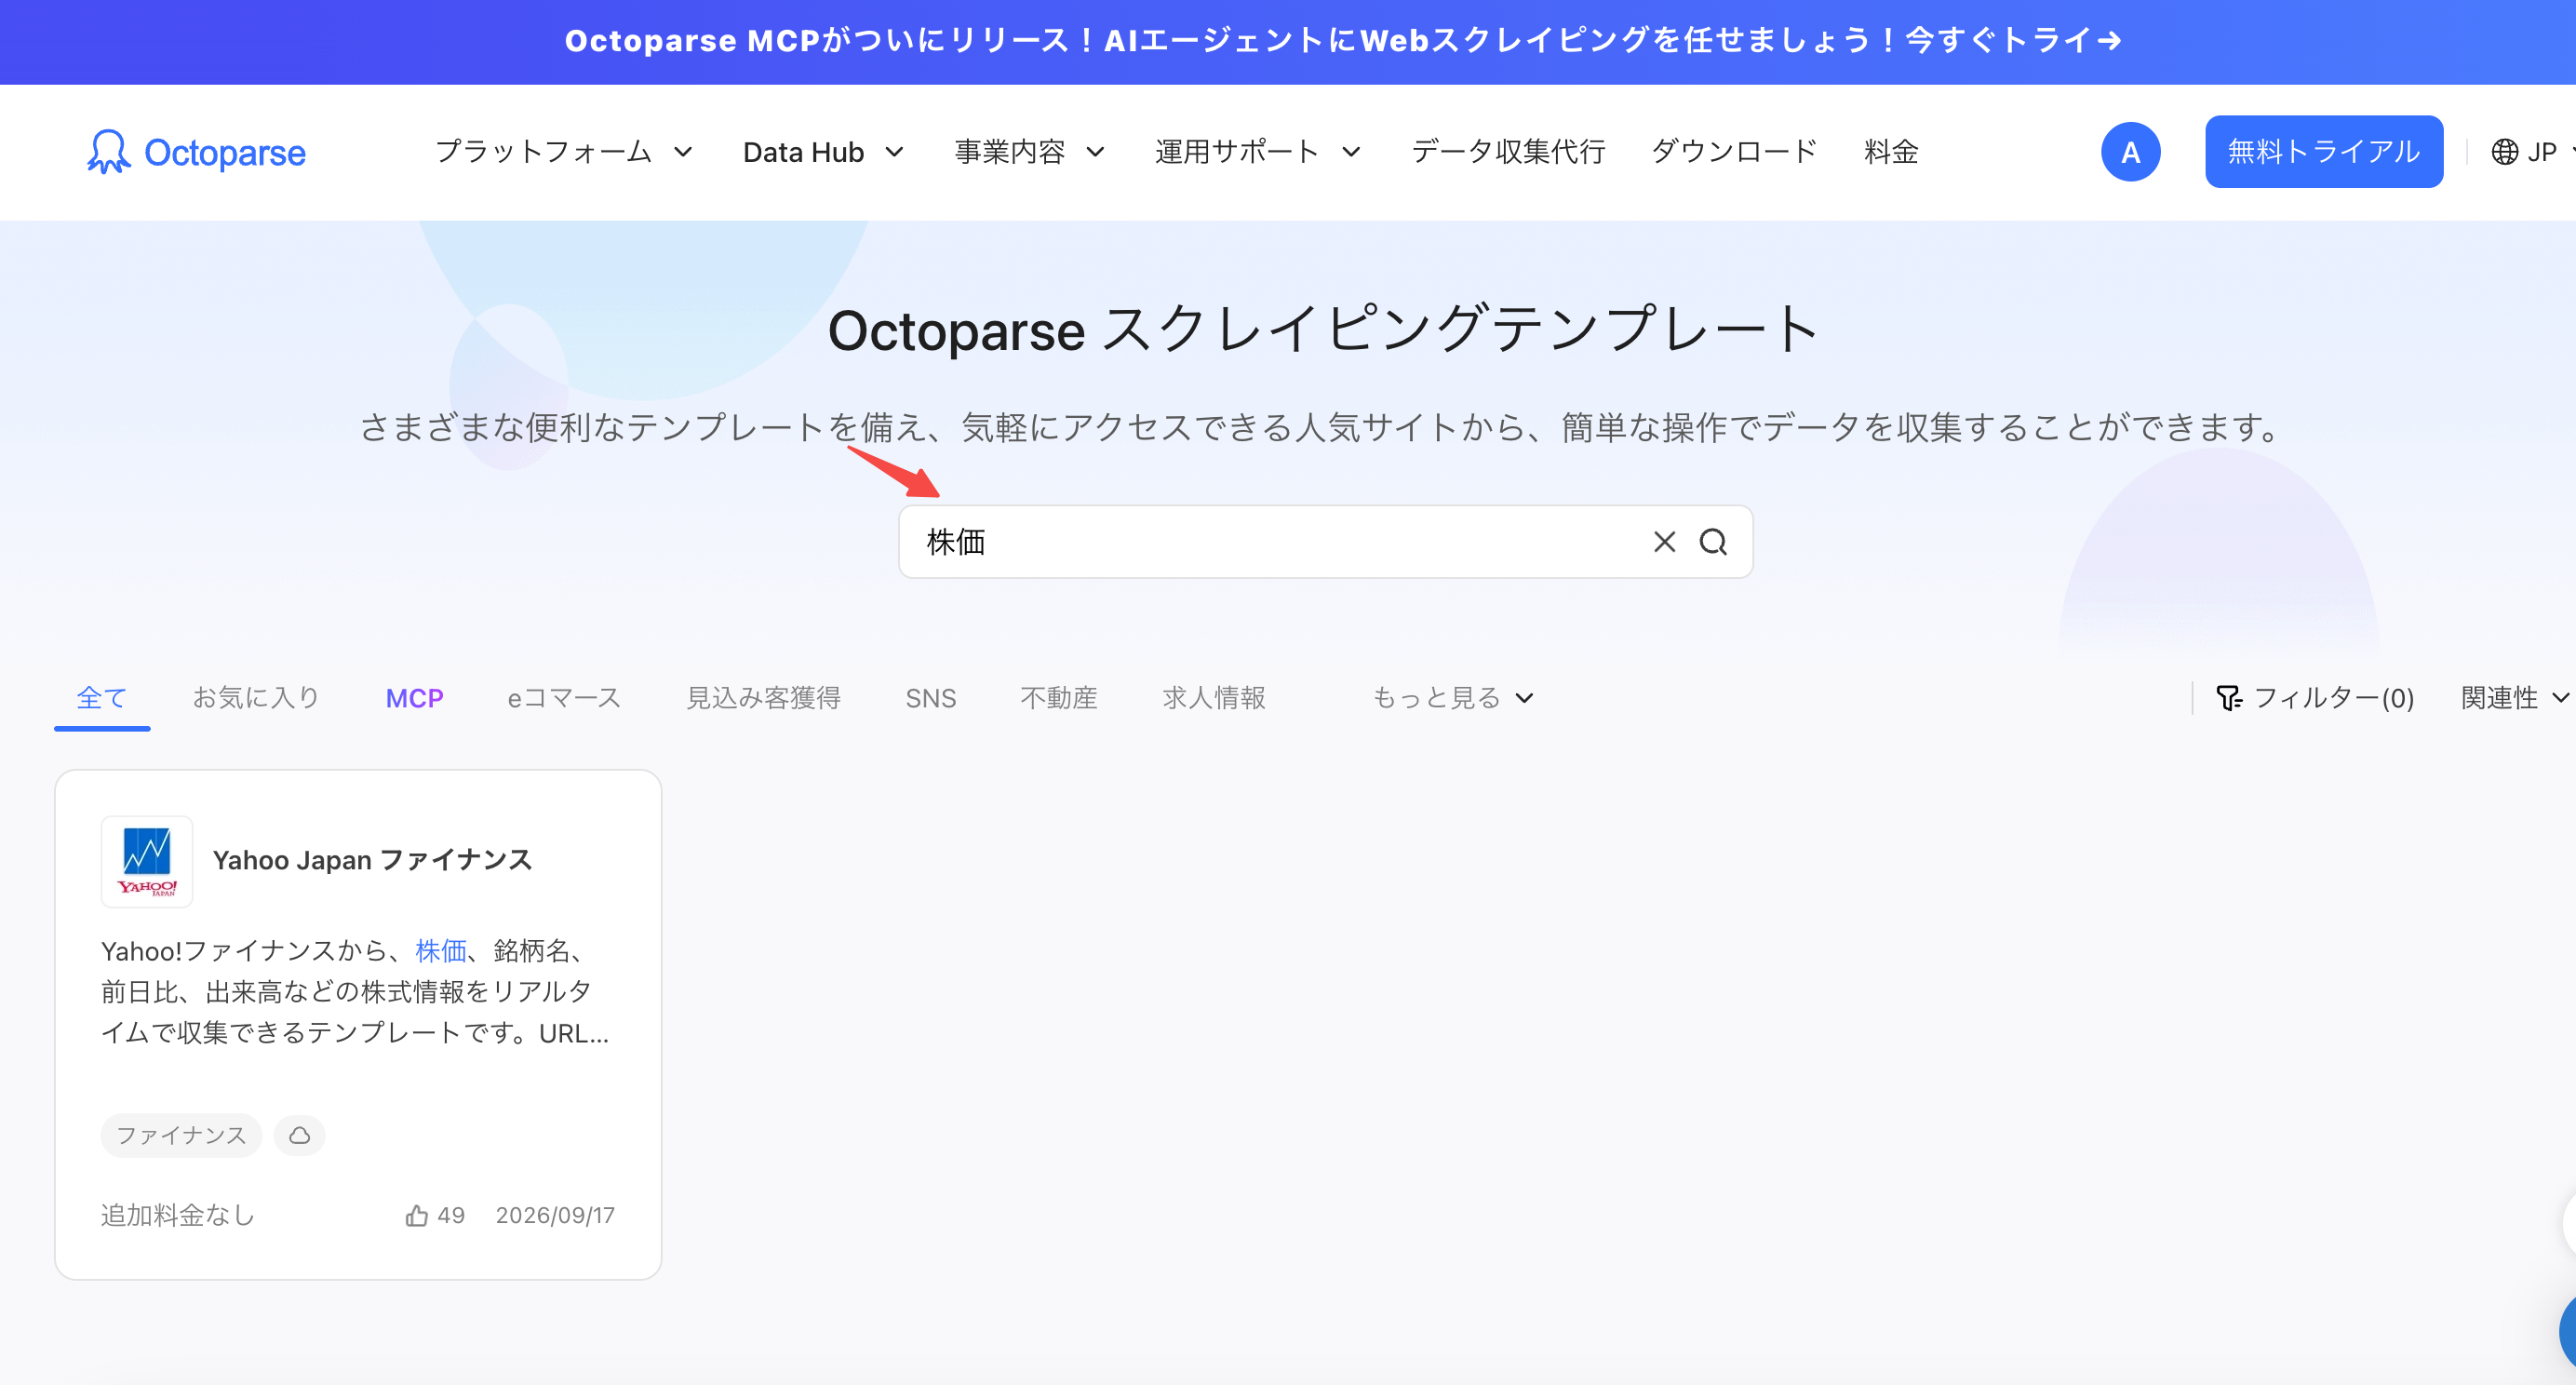Click the Yahoo Japan Finance logo thumbnail
Screen dimensions: 2576x1385
point(147,861)
